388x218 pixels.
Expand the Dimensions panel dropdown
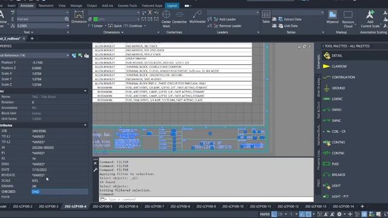pyautogui.click(x=113, y=32)
